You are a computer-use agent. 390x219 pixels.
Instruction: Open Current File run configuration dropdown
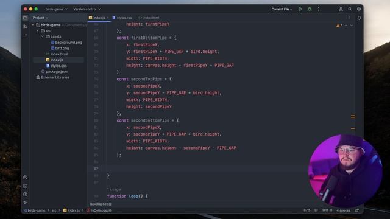282,9
